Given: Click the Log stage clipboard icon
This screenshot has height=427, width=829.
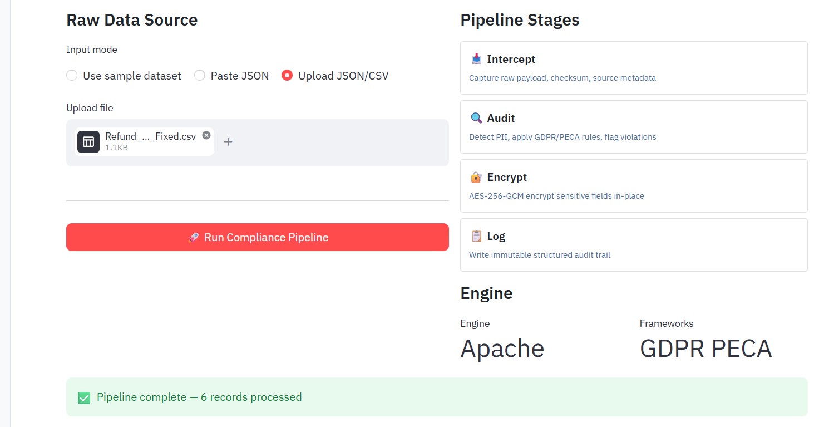Looking at the screenshot, I should pos(476,236).
